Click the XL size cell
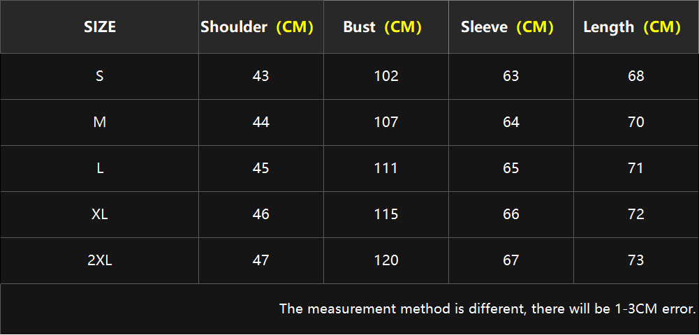 pos(99,215)
